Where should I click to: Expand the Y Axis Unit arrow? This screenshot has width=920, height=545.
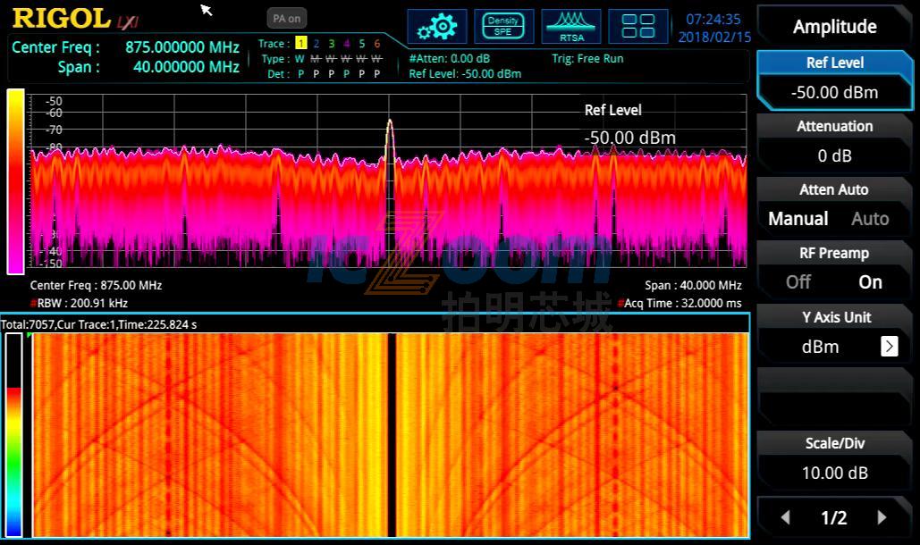tap(889, 347)
